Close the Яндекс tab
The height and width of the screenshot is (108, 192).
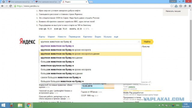[x=86, y=2]
